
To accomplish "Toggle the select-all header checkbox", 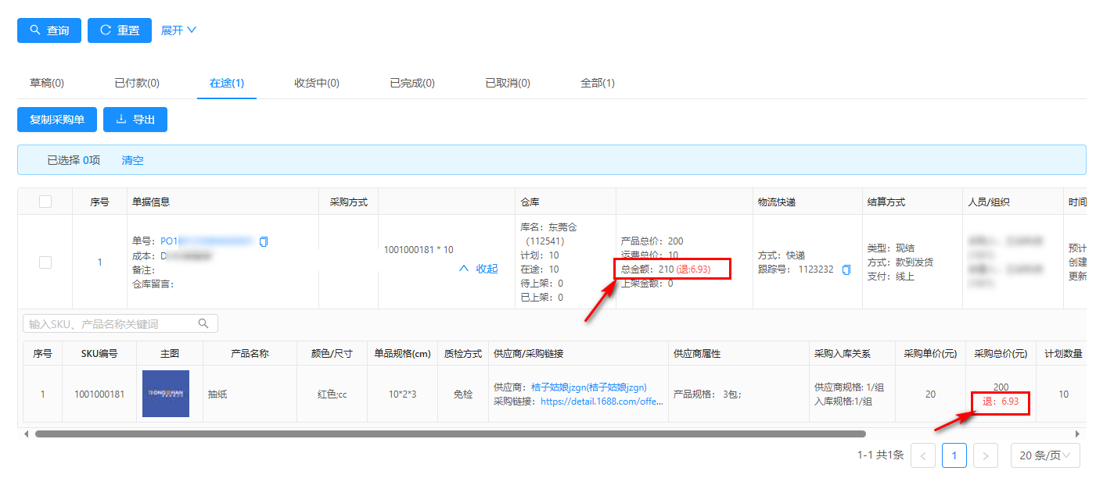I will [x=45, y=202].
